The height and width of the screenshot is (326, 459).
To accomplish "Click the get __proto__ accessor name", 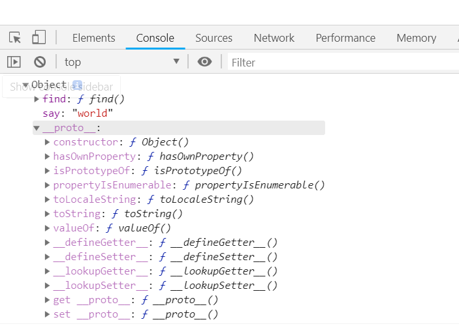I will click(x=91, y=300).
